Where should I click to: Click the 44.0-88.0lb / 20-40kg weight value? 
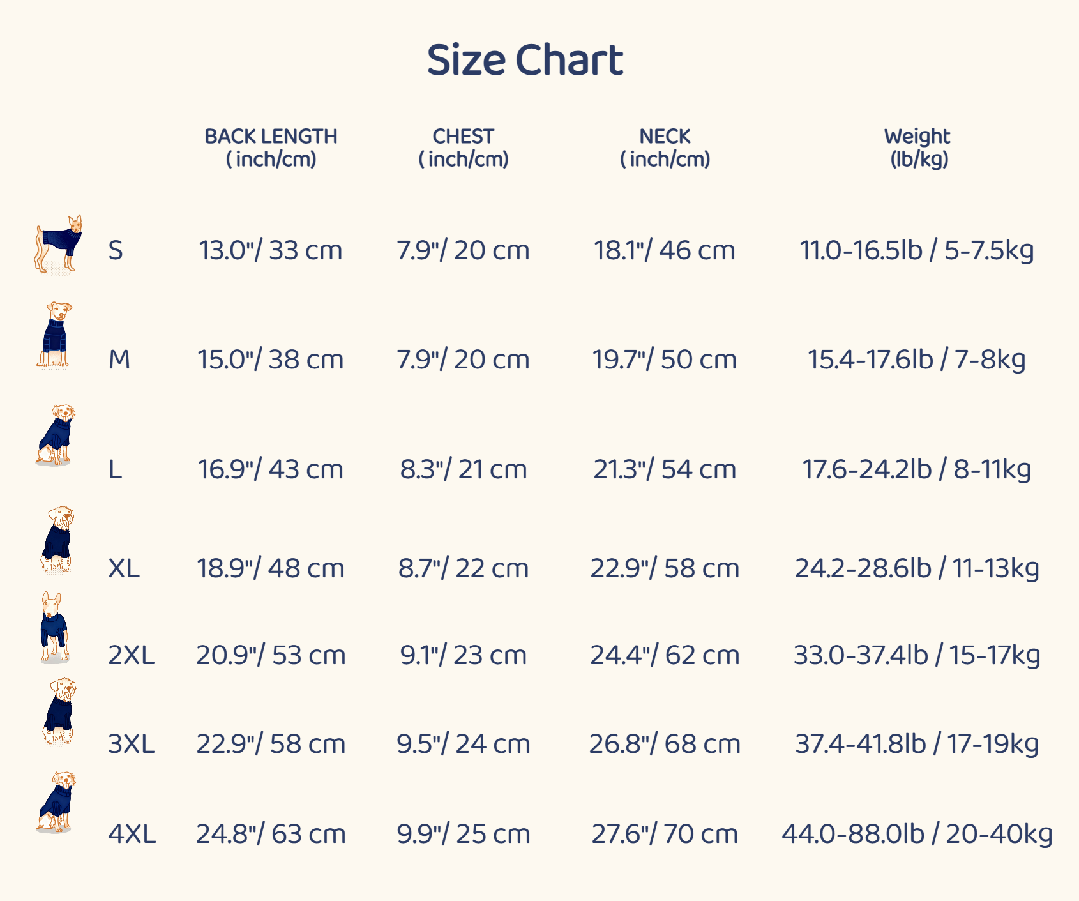[x=917, y=834]
